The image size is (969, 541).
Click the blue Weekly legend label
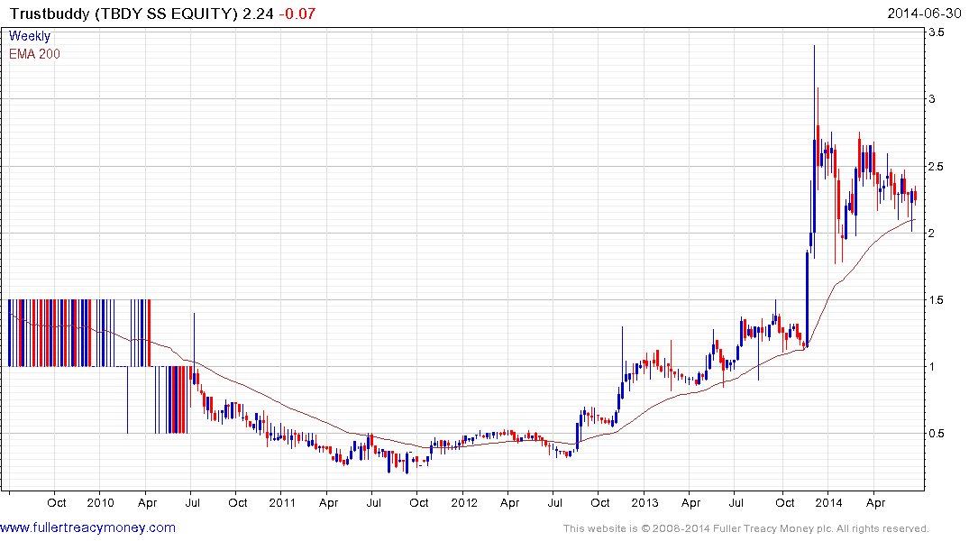29,36
